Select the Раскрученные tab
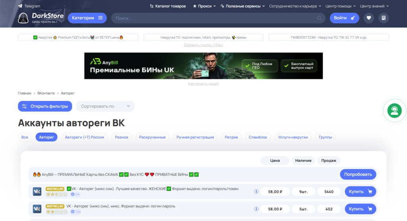 [152, 137]
